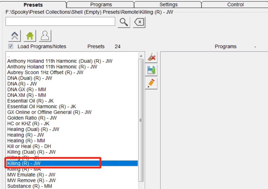
Task: Switch to the Programs tab
Action: [101, 5]
